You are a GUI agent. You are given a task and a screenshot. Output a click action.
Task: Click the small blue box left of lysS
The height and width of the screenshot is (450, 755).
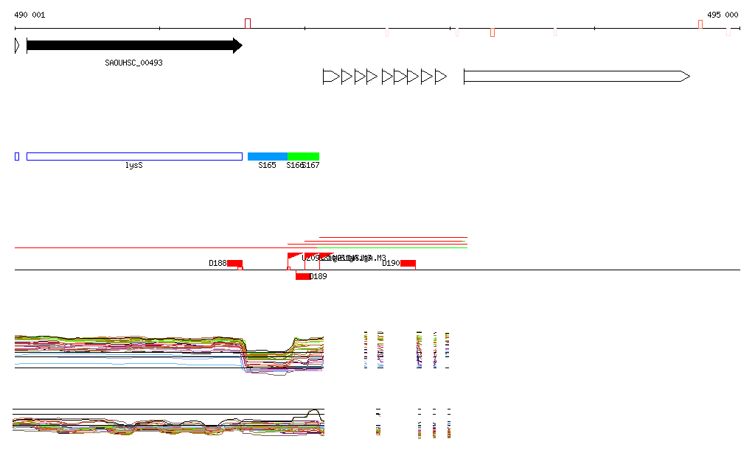(x=17, y=156)
